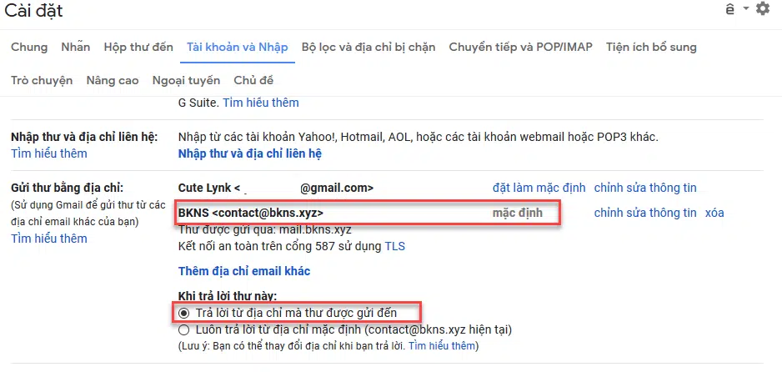782x372 pixels.
Task: Edit info for contact@bkns.xyz address
Action: pyautogui.click(x=645, y=213)
